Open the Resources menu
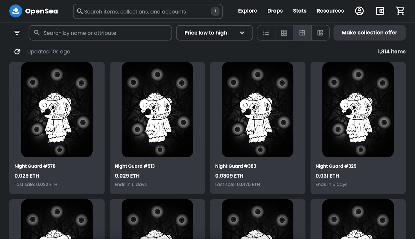This screenshot has height=239, width=415. pyautogui.click(x=330, y=11)
